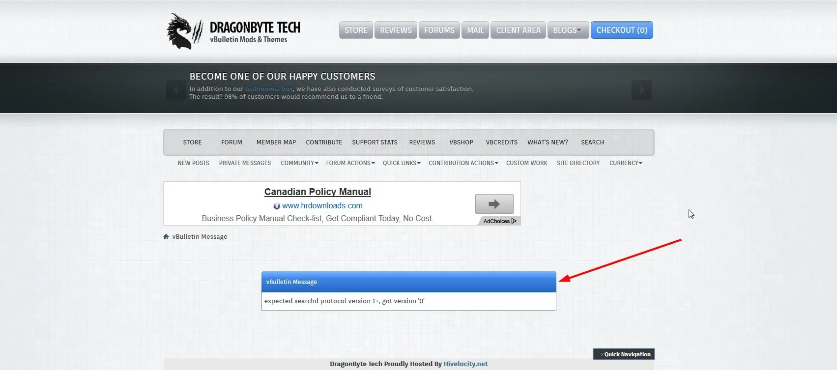Viewport: 837px width, 370px height.
Task: Open the CONTRIBUTE tab
Action: tap(324, 142)
